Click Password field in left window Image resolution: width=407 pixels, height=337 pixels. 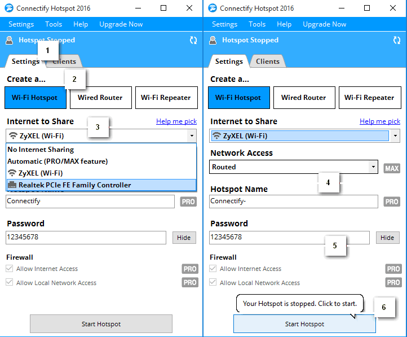tap(86, 238)
